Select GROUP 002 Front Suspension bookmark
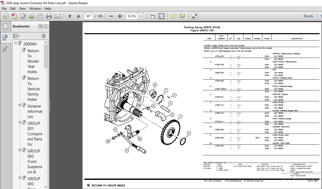This screenshot has height=189, width=322. [x=35, y=161]
